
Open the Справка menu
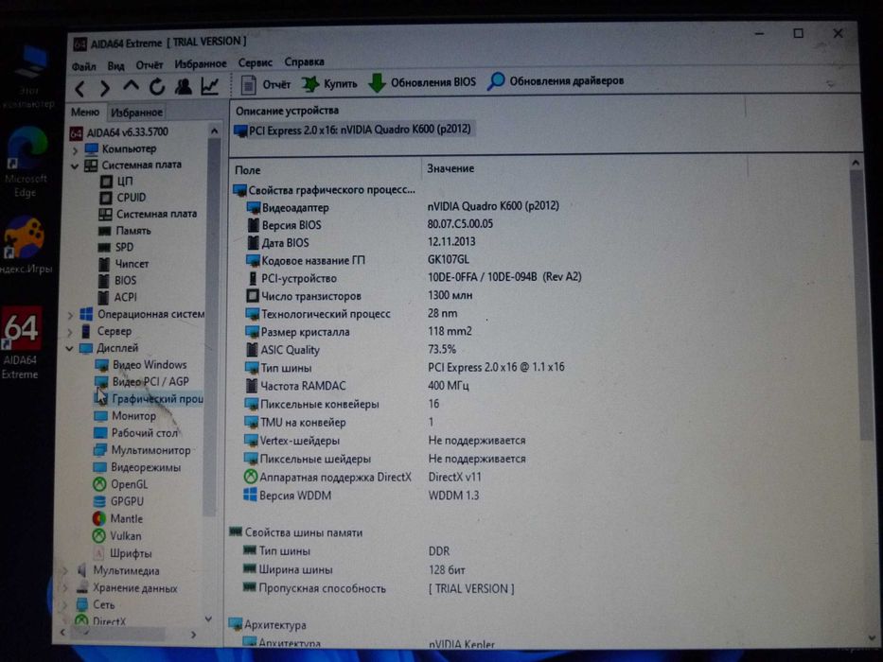(304, 61)
